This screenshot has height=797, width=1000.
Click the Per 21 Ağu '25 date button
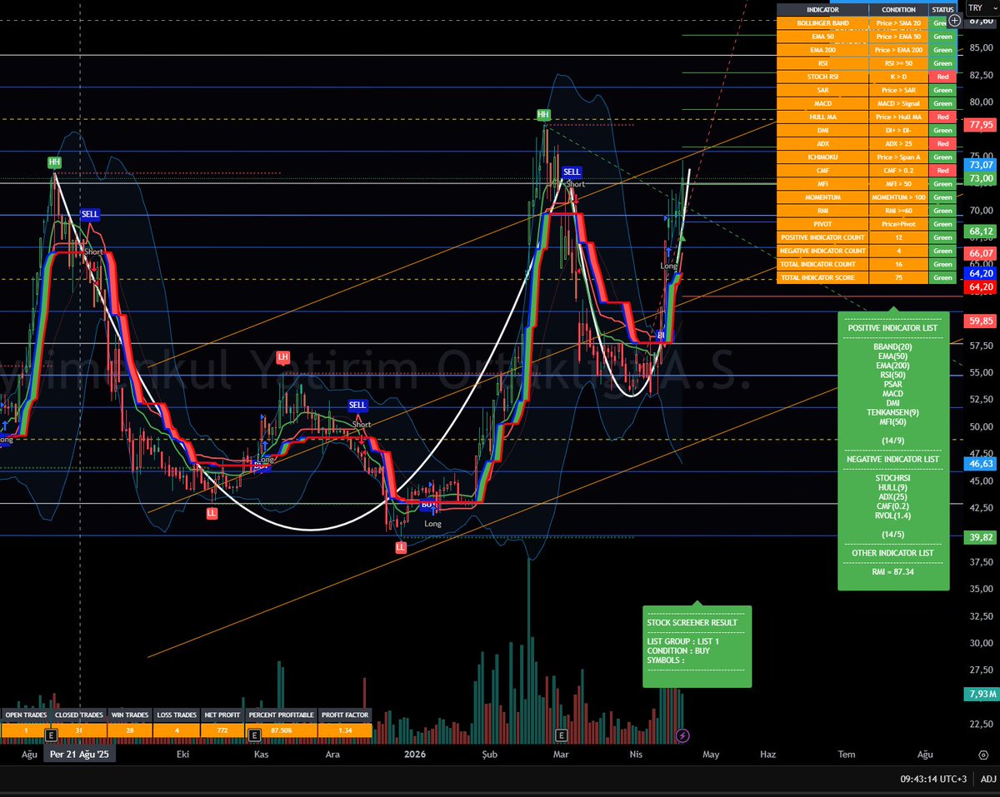(x=79, y=754)
